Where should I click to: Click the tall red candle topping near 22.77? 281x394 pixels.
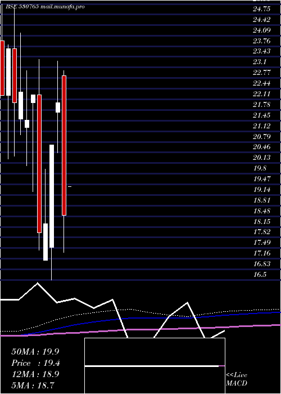[64, 145]
